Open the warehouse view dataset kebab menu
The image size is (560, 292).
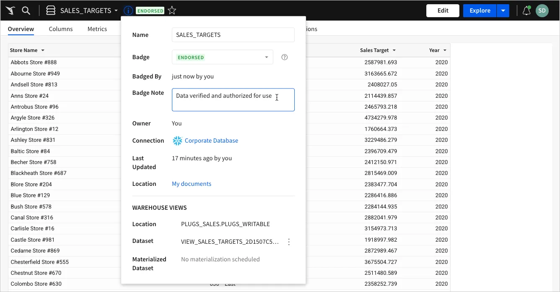[289, 242]
